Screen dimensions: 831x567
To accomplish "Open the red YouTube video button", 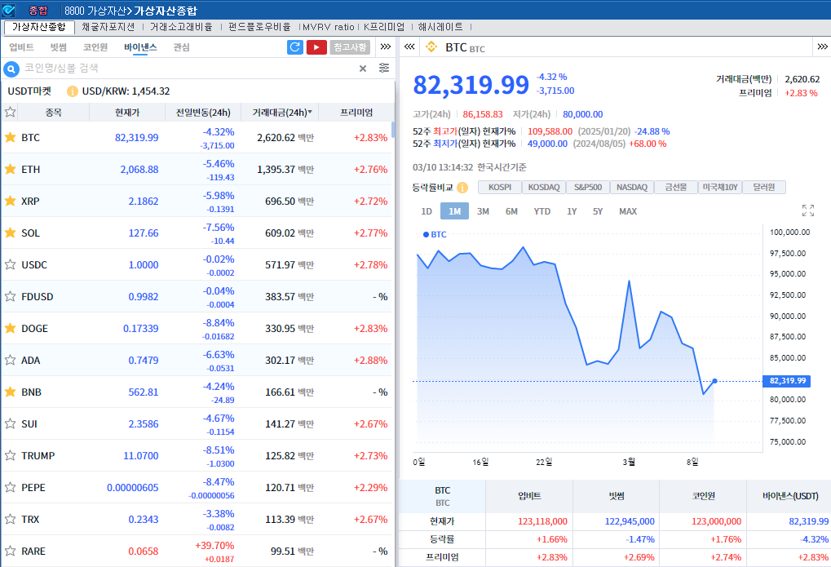I will click(x=316, y=47).
